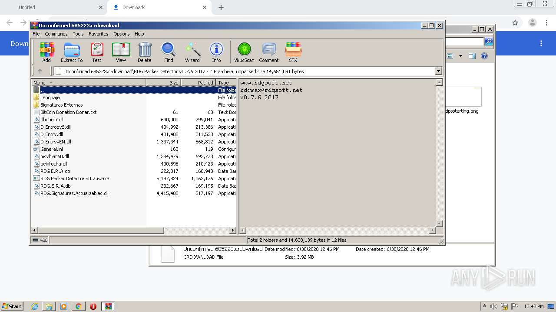The image size is (556, 312).
Task: Bookmark this page star icon
Action: click(515, 23)
